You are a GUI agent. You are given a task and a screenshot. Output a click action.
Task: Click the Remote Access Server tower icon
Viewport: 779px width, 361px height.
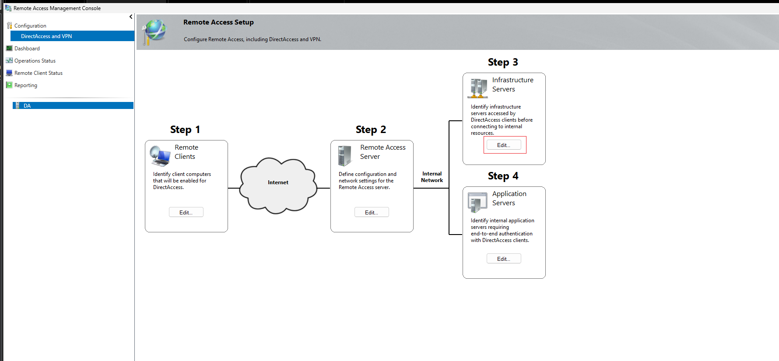coord(345,156)
